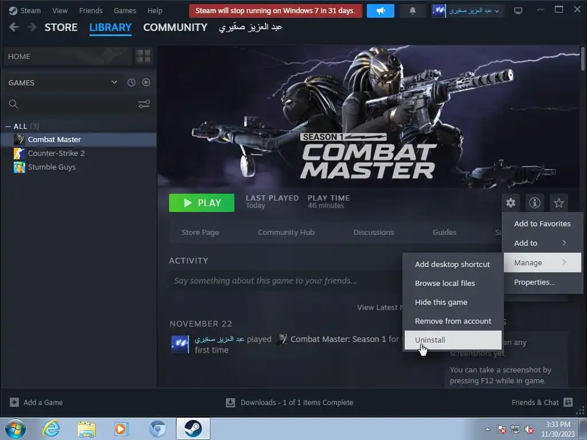Collapse the ALL games category
Image resolution: width=587 pixels, height=440 pixels.
click(x=8, y=127)
